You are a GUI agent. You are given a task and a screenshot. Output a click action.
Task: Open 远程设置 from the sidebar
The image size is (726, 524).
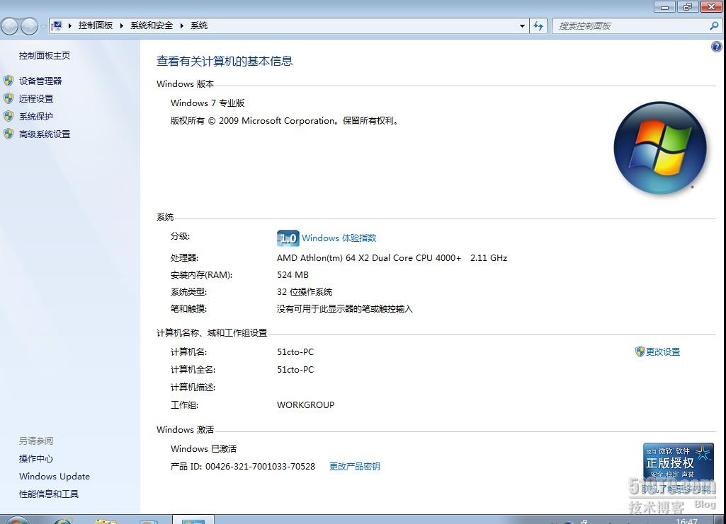(x=36, y=98)
